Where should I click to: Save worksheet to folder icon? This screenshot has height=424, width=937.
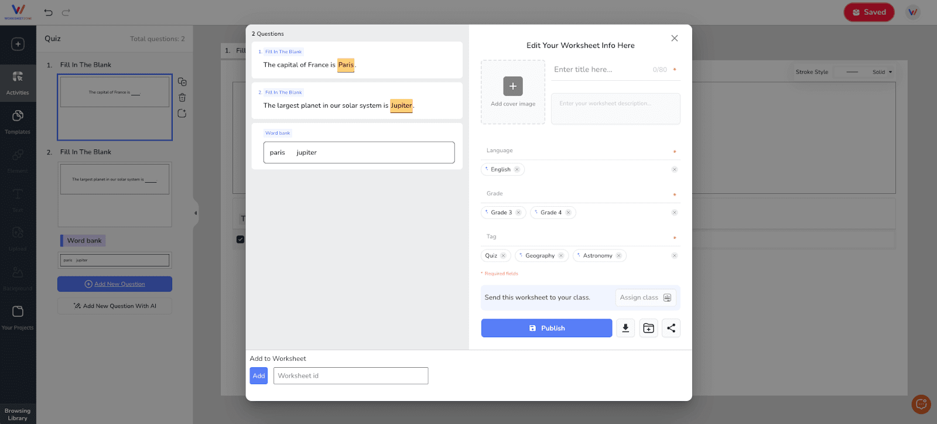point(648,328)
